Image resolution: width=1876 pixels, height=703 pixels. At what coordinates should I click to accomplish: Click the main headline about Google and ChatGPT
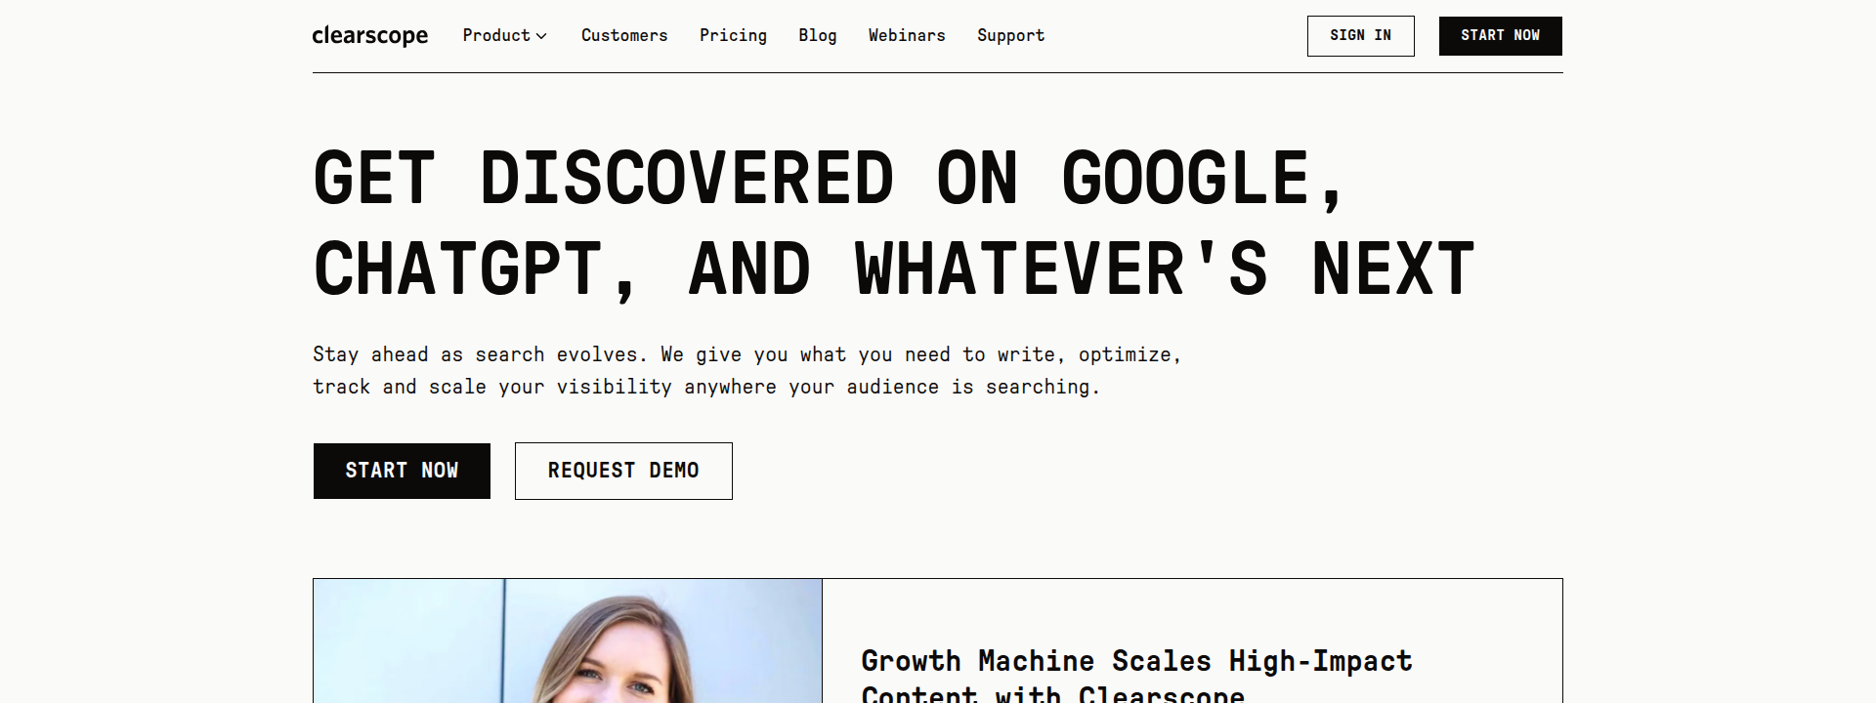point(894,224)
